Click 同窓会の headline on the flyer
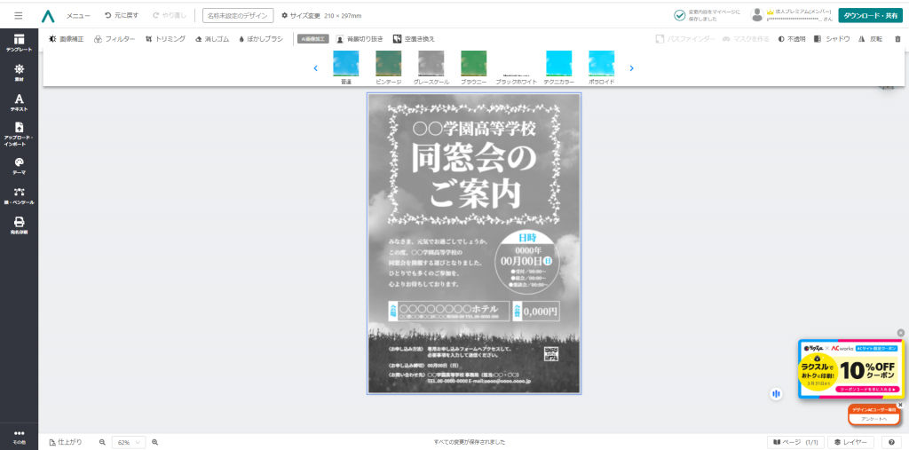Viewport: 909px width, 450px height. (x=474, y=158)
